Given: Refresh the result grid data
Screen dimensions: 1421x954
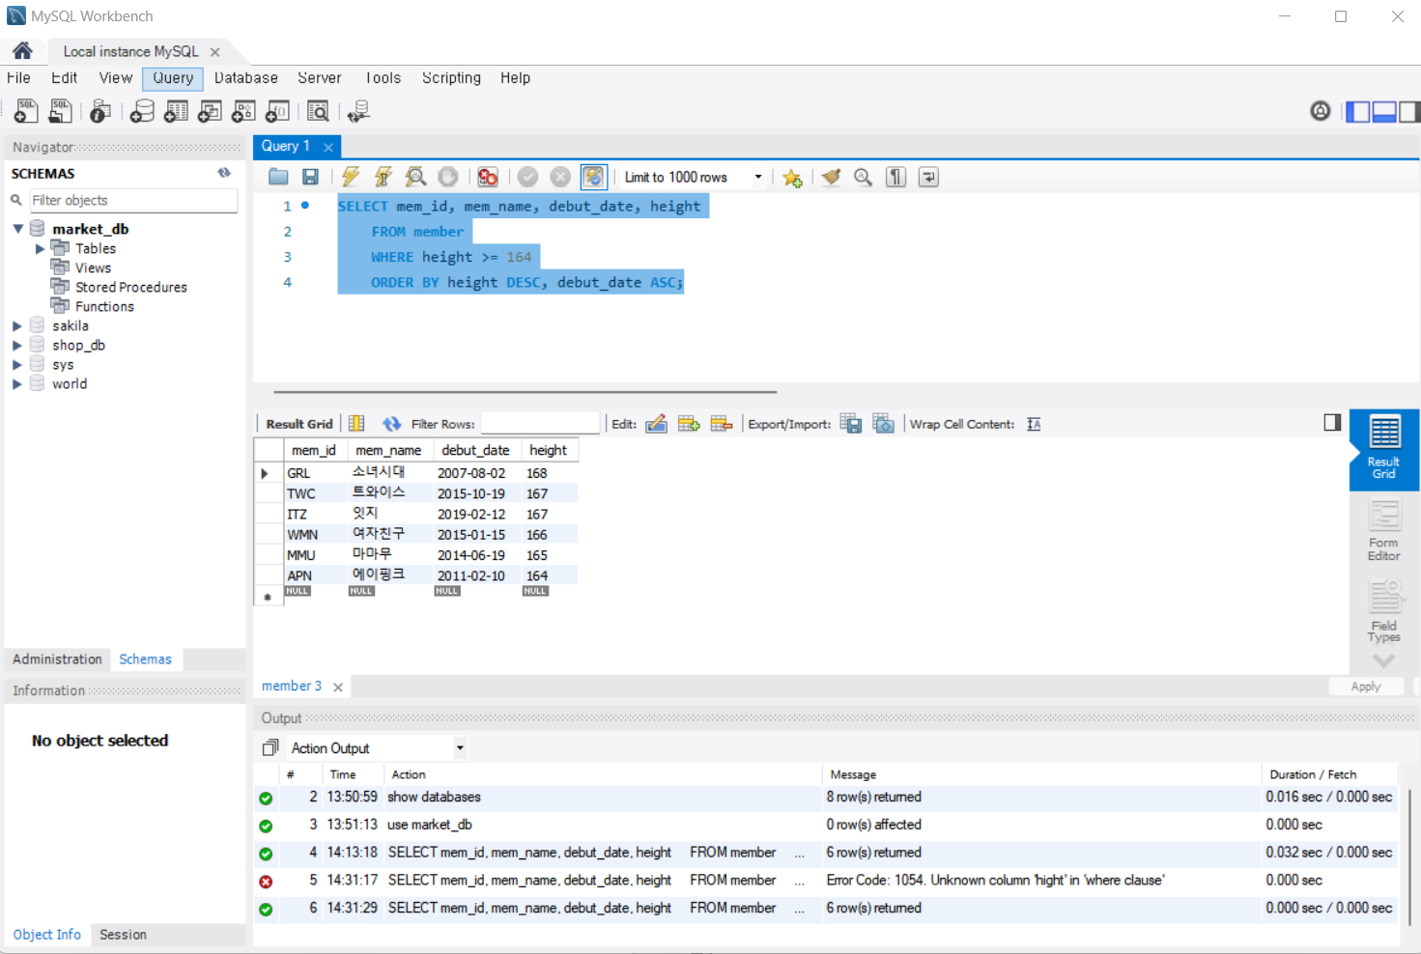Looking at the screenshot, I should pyautogui.click(x=391, y=424).
